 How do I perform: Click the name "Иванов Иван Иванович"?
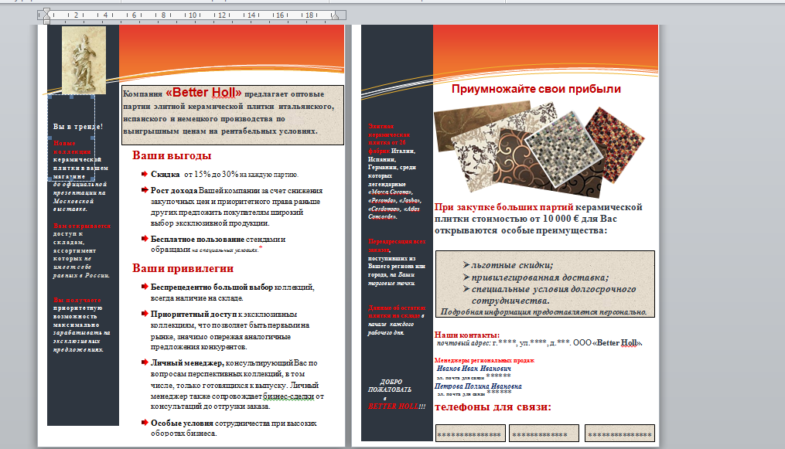pyautogui.click(x=473, y=369)
